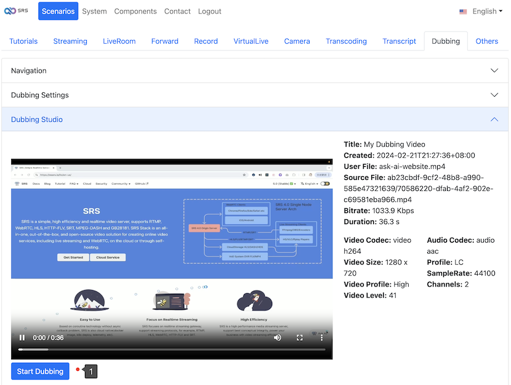
Task: Enter fullscreen mode on video player
Action: click(300, 338)
